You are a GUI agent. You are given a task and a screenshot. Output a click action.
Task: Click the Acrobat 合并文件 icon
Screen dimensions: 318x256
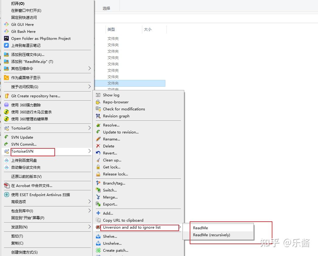tap(7, 185)
